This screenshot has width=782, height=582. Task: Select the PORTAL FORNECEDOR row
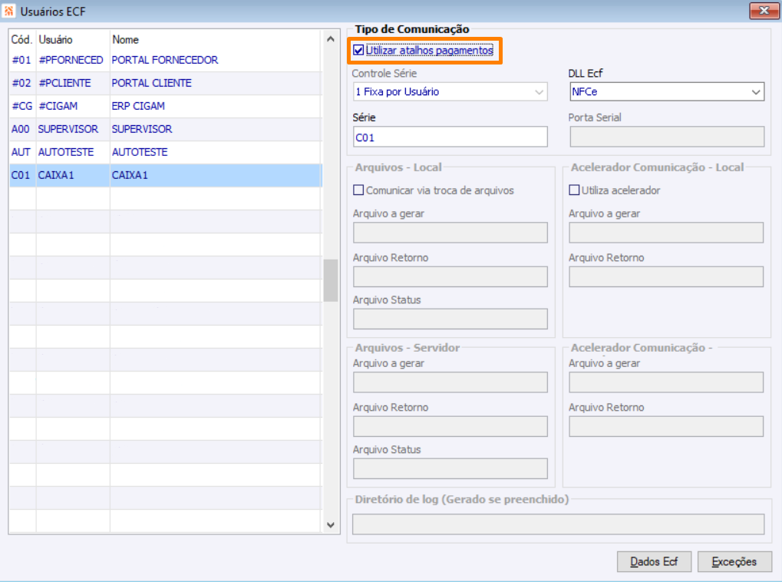coord(164,60)
